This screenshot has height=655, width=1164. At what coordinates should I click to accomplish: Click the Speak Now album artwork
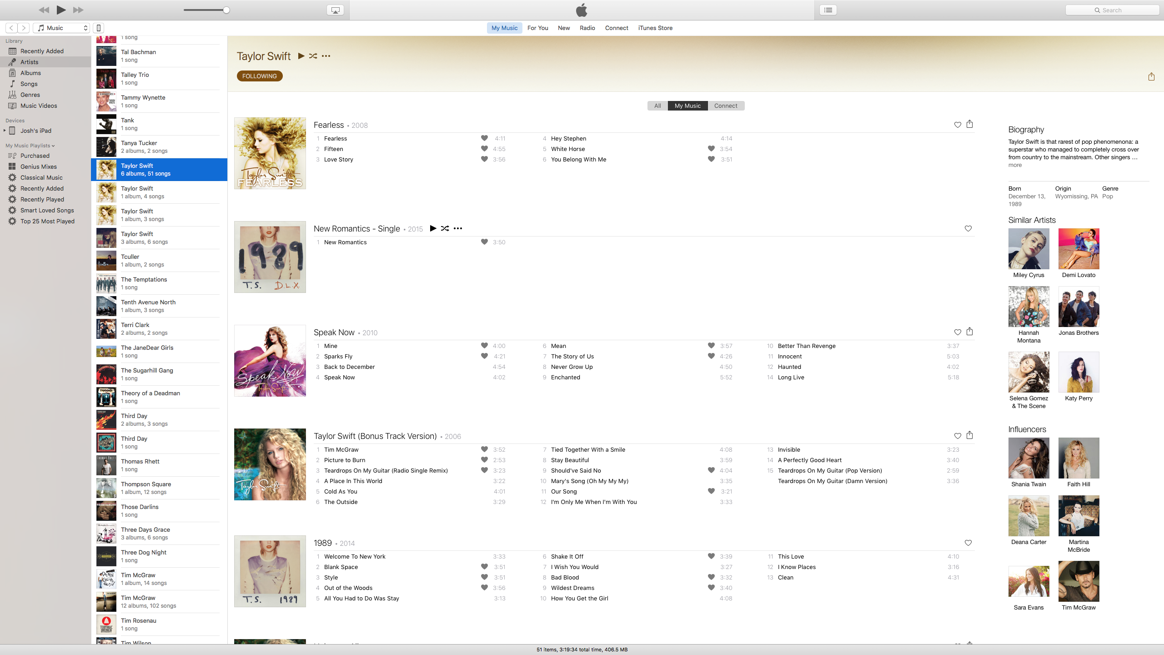(x=270, y=361)
